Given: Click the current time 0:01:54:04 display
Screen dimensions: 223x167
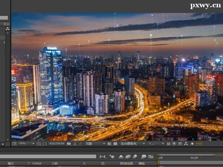Looking at the screenshot, I should (x=57, y=143).
